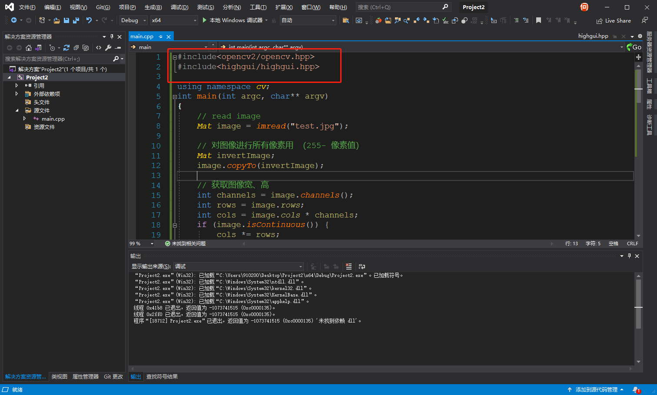Click the feedback icon next to Live Share

point(644,20)
